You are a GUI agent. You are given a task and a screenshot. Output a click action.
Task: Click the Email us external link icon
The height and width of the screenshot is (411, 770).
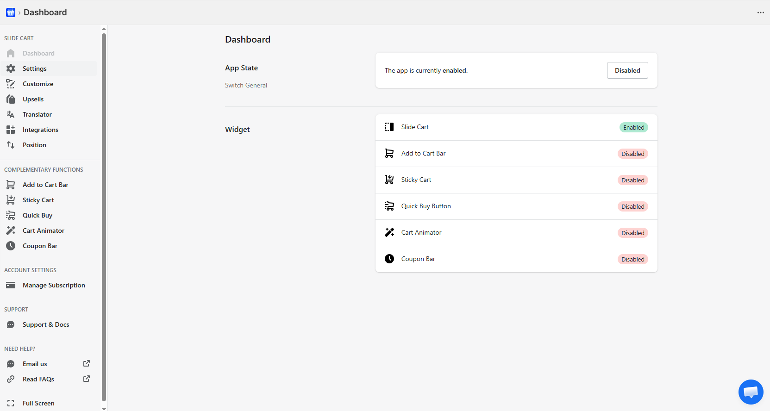click(x=87, y=364)
